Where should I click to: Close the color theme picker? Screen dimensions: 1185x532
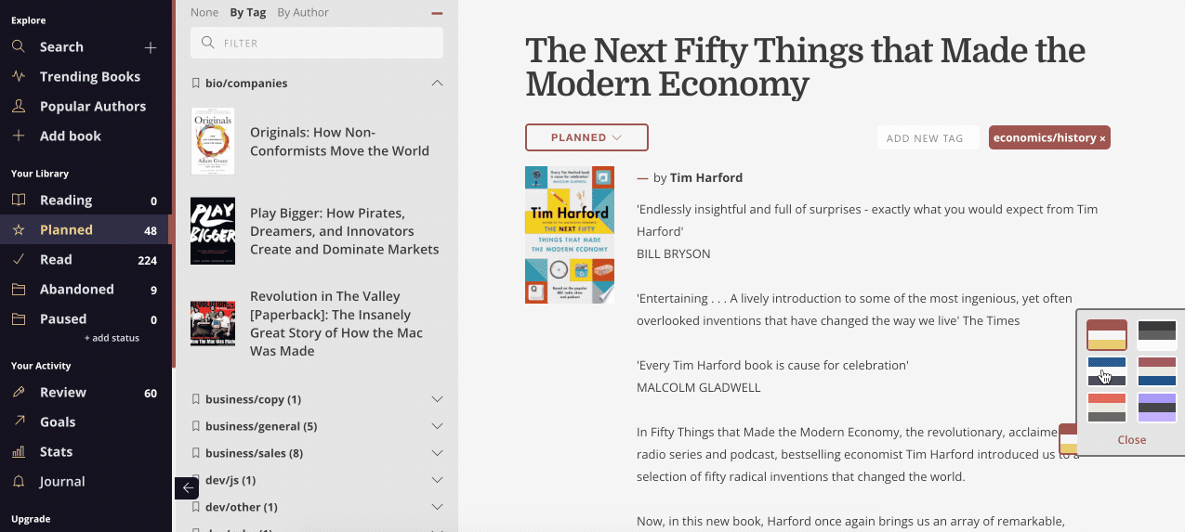coord(1131,440)
